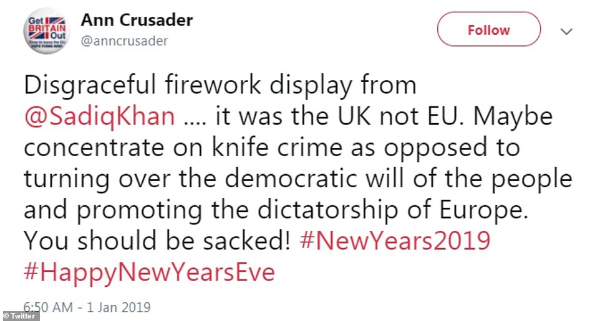This screenshot has width=600, height=321.
Task: Open the Get Britain Out profile avatar
Action: pyautogui.click(x=47, y=32)
